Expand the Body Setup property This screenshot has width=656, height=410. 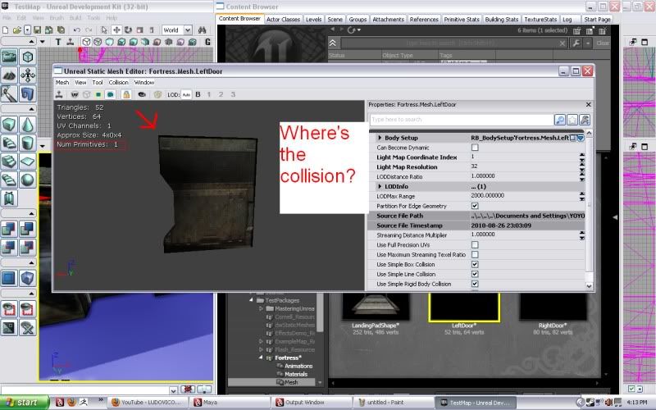[380, 138]
